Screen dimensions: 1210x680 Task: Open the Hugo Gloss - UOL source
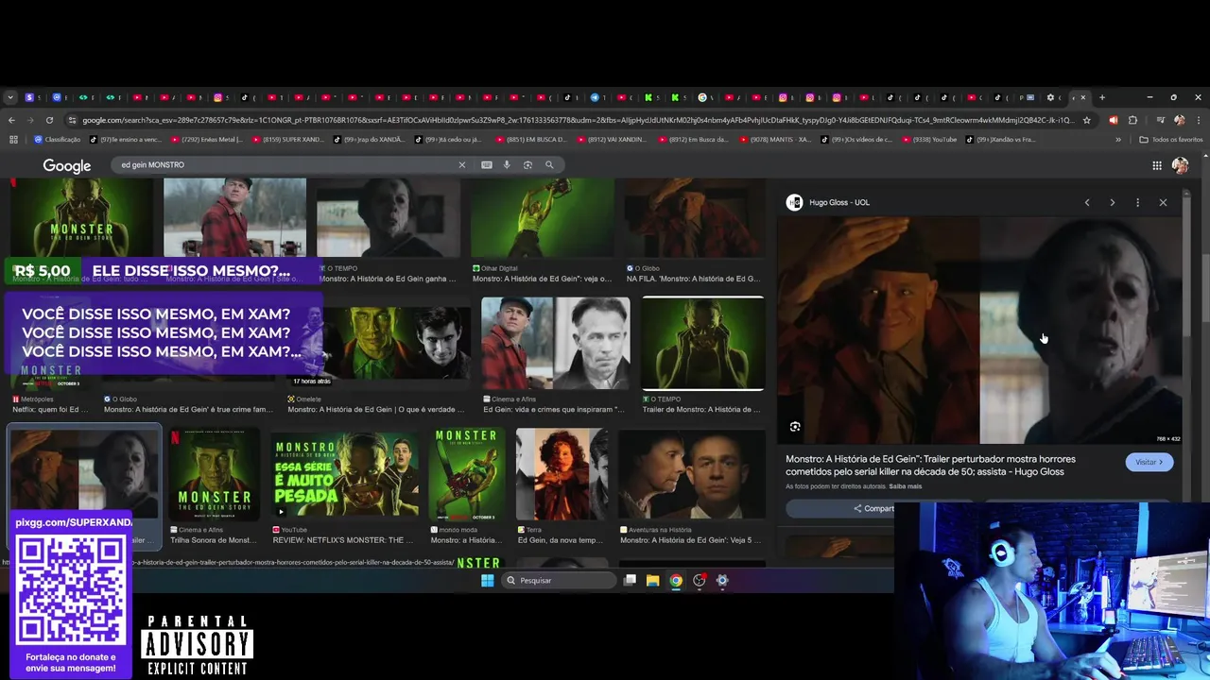tap(828, 202)
